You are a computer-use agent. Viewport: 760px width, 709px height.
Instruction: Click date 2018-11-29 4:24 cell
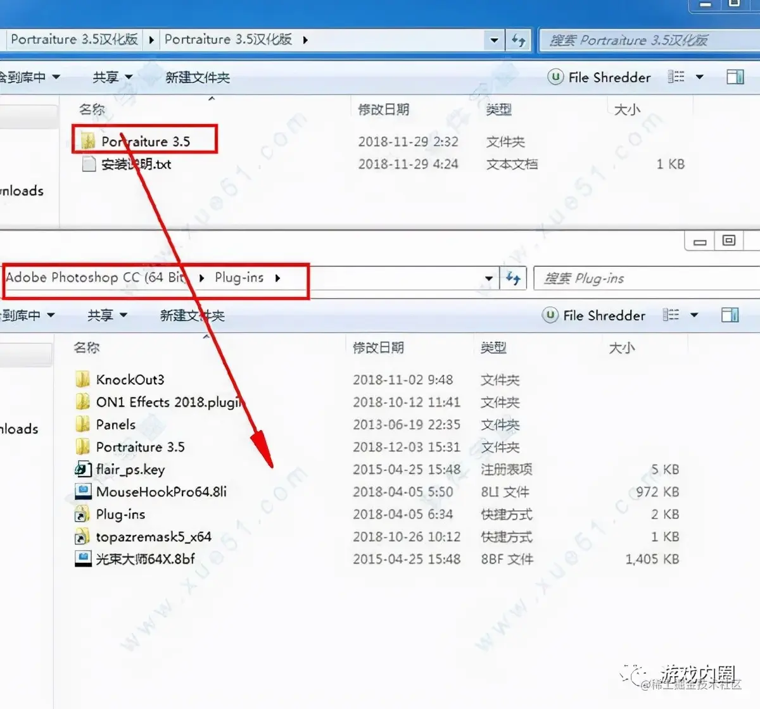pos(408,165)
